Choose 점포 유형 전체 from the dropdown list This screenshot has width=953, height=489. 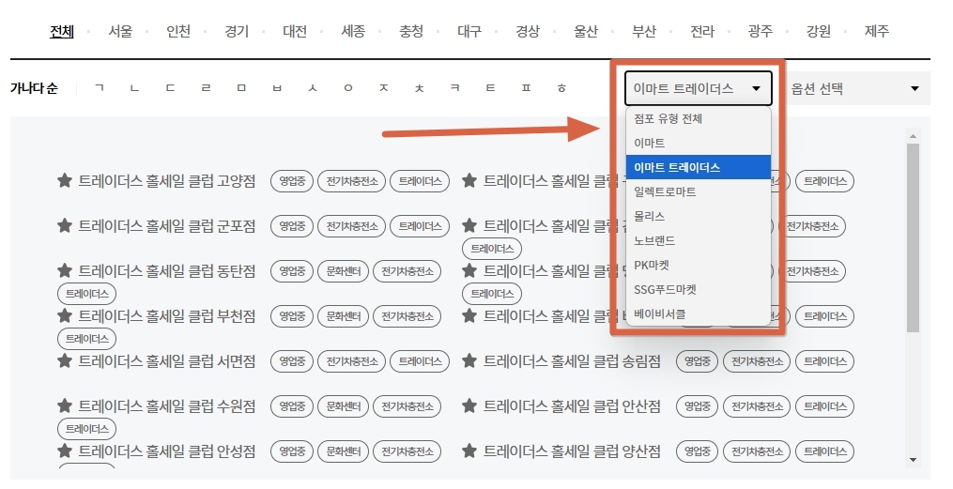tap(699, 118)
